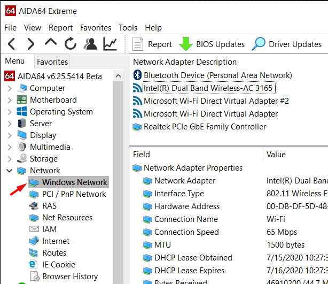This screenshot has height=284, width=328.
Task: Select the Multimedia speaker icon
Action: pyautogui.click(x=22, y=147)
